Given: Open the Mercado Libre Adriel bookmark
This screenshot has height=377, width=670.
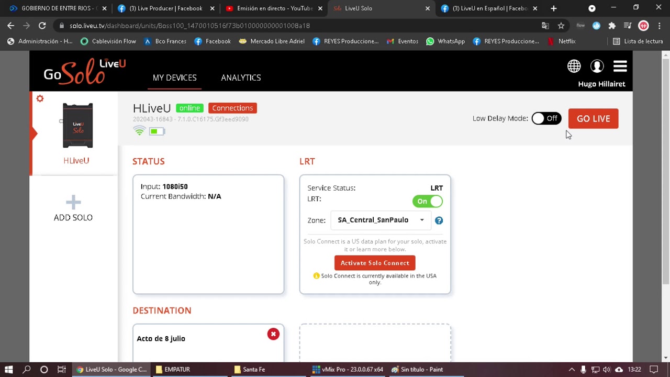Looking at the screenshot, I should (x=272, y=41).
